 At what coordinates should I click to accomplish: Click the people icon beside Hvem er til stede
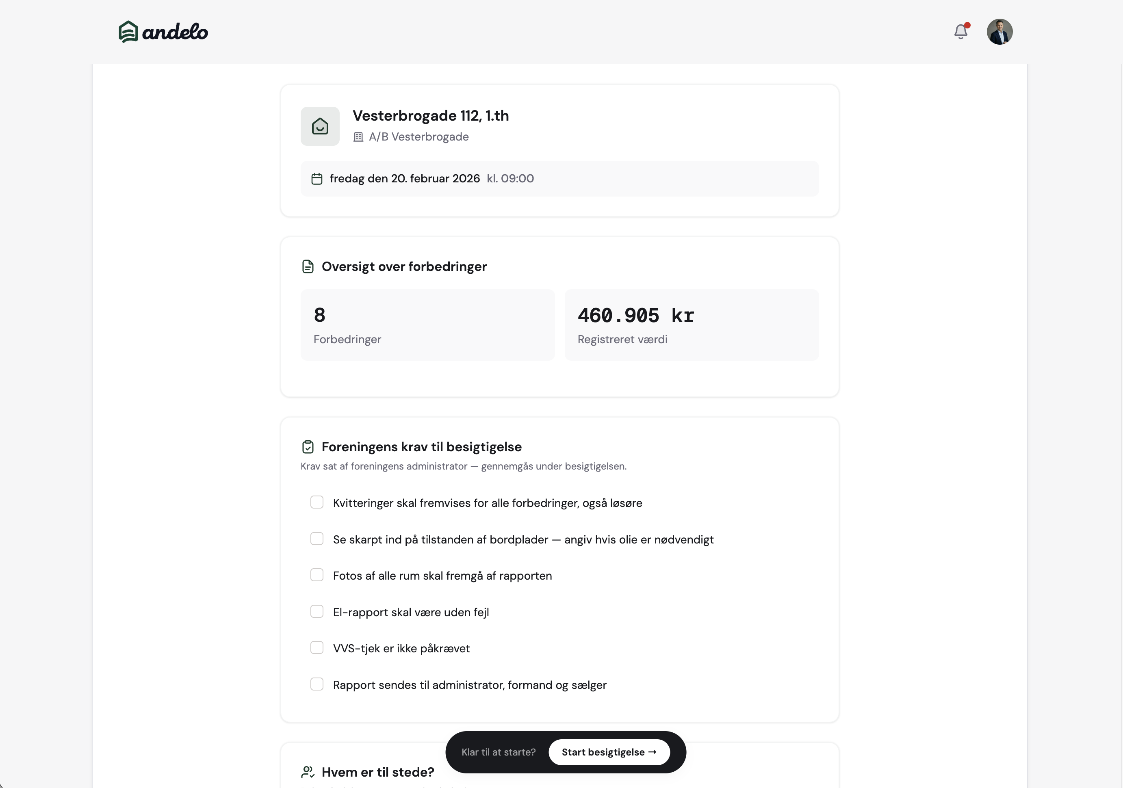(x=308, y=772)
